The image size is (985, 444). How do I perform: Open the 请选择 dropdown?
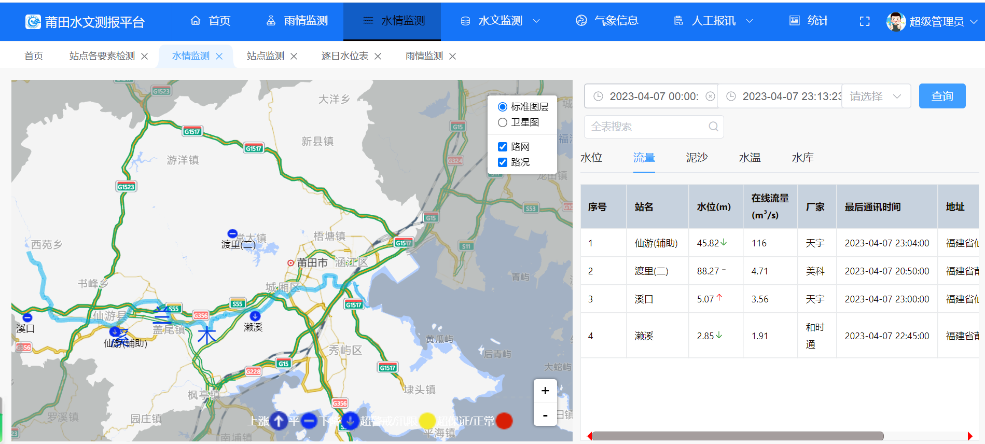click(876, 96)
